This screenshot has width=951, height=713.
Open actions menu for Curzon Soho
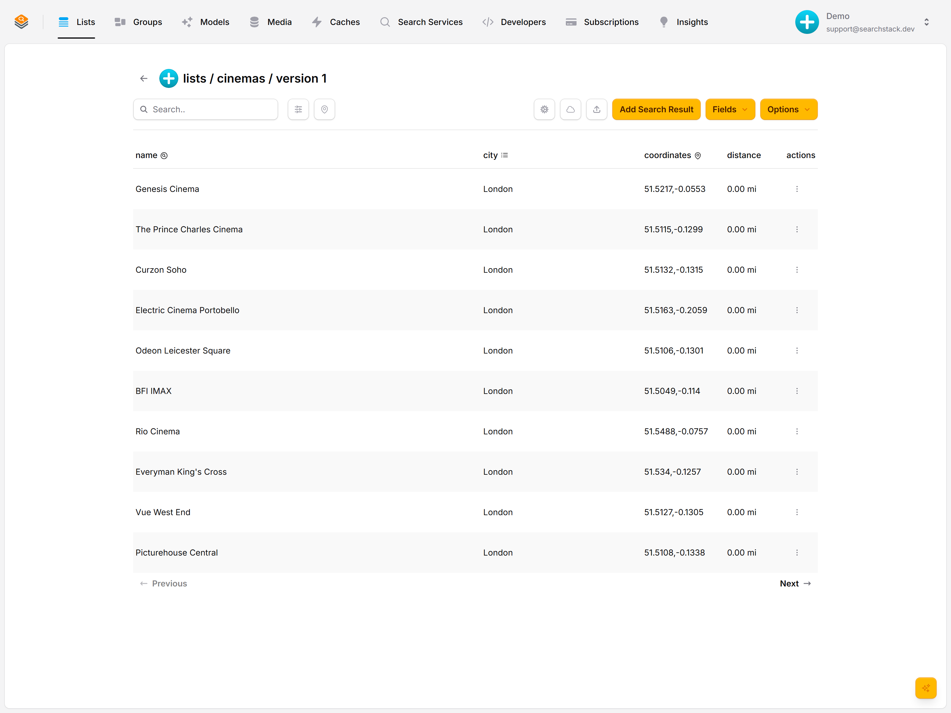(x=797, y=270)
